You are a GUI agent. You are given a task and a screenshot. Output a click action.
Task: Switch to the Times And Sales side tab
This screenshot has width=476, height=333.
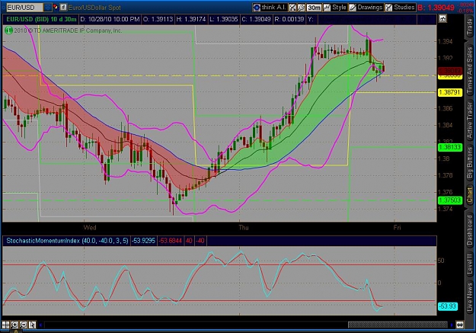point(470,70)
